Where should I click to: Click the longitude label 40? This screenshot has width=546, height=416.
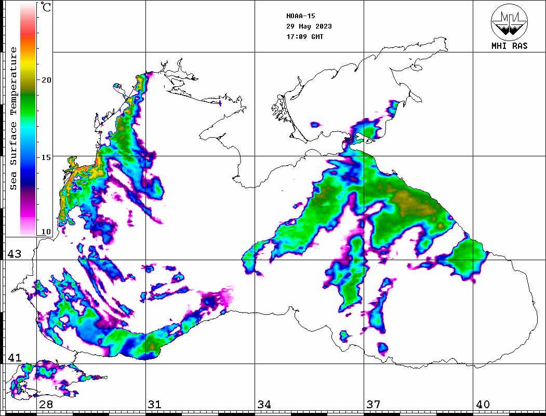click(x=483, y=405)
